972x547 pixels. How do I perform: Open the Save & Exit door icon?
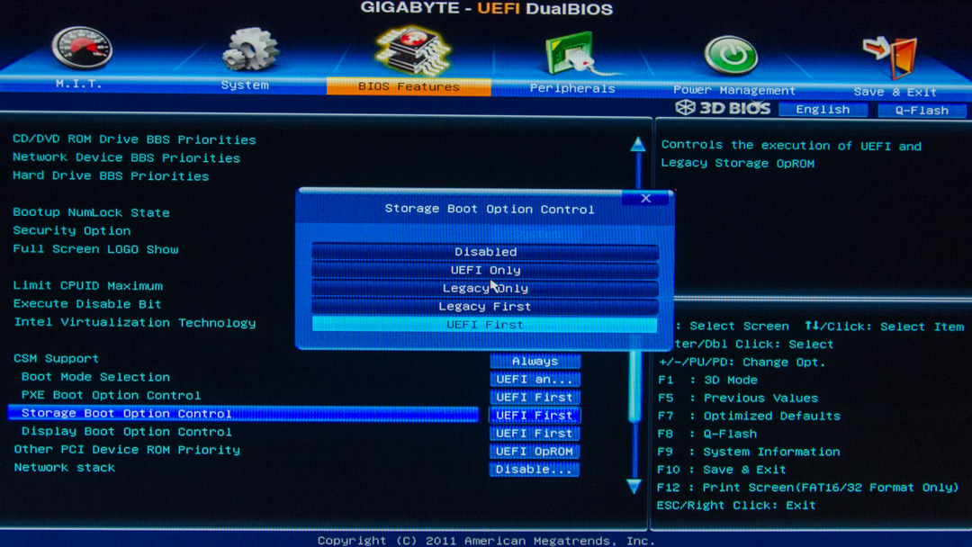[890, 57]
